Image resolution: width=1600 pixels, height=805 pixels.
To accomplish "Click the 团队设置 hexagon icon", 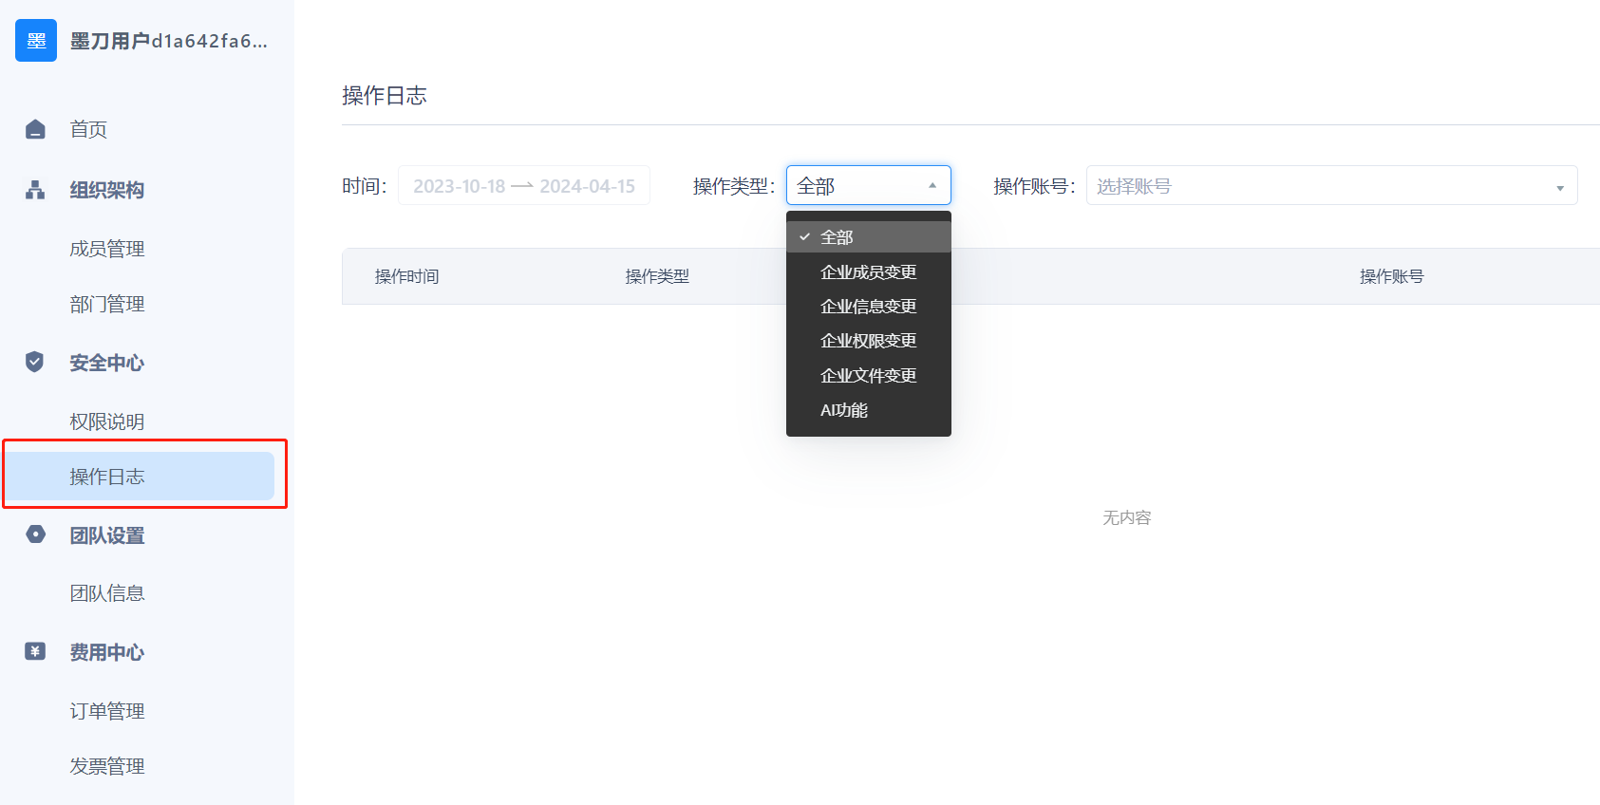I will 35,534.
